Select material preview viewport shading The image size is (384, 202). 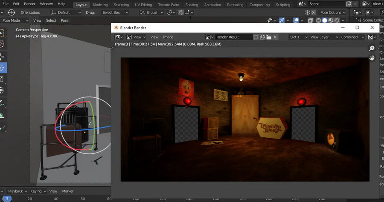coord(331,20)
